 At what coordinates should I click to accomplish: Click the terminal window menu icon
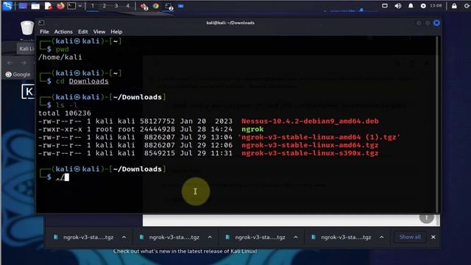[x=41, y=23]
